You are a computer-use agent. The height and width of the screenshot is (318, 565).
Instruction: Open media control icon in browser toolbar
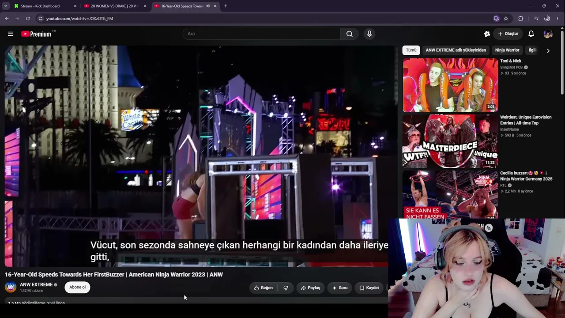click(536, 19)
